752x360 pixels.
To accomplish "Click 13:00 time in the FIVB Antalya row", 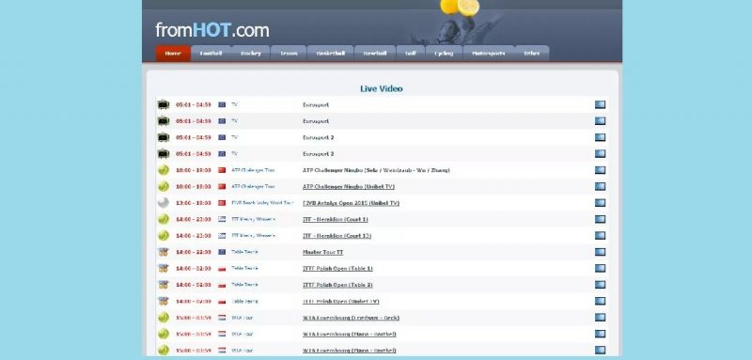I will pyautogui.click(x=194, y=203).
